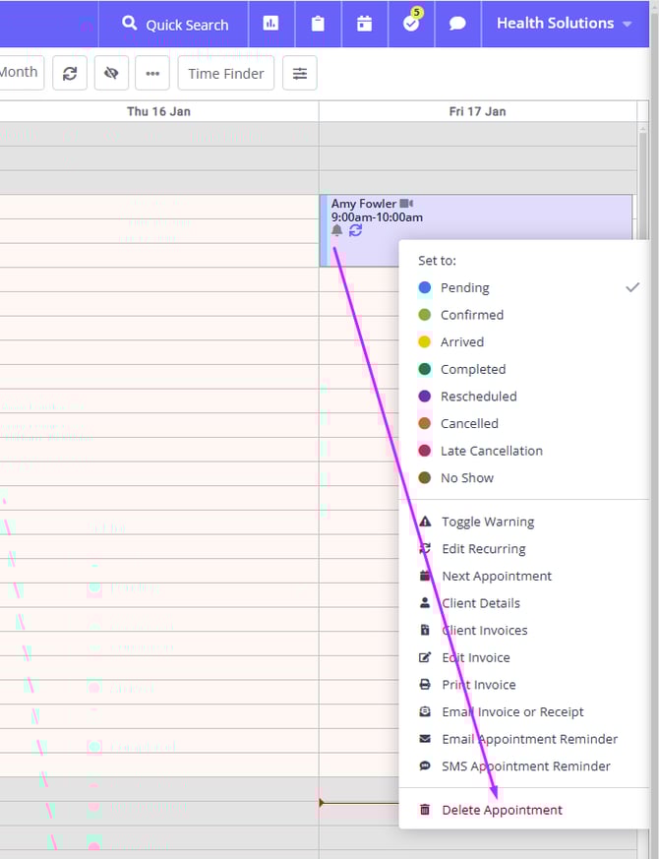Open the calendar icon in the header
This screenshot has height=859, width=659.
364,24
